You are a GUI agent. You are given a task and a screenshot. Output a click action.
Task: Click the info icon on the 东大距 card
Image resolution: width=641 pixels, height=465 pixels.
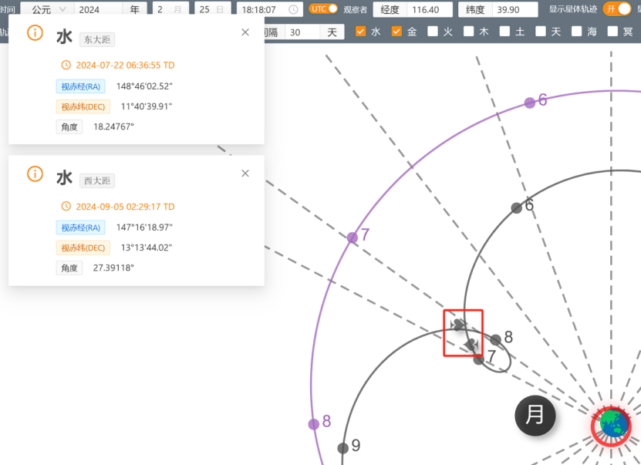35,32
